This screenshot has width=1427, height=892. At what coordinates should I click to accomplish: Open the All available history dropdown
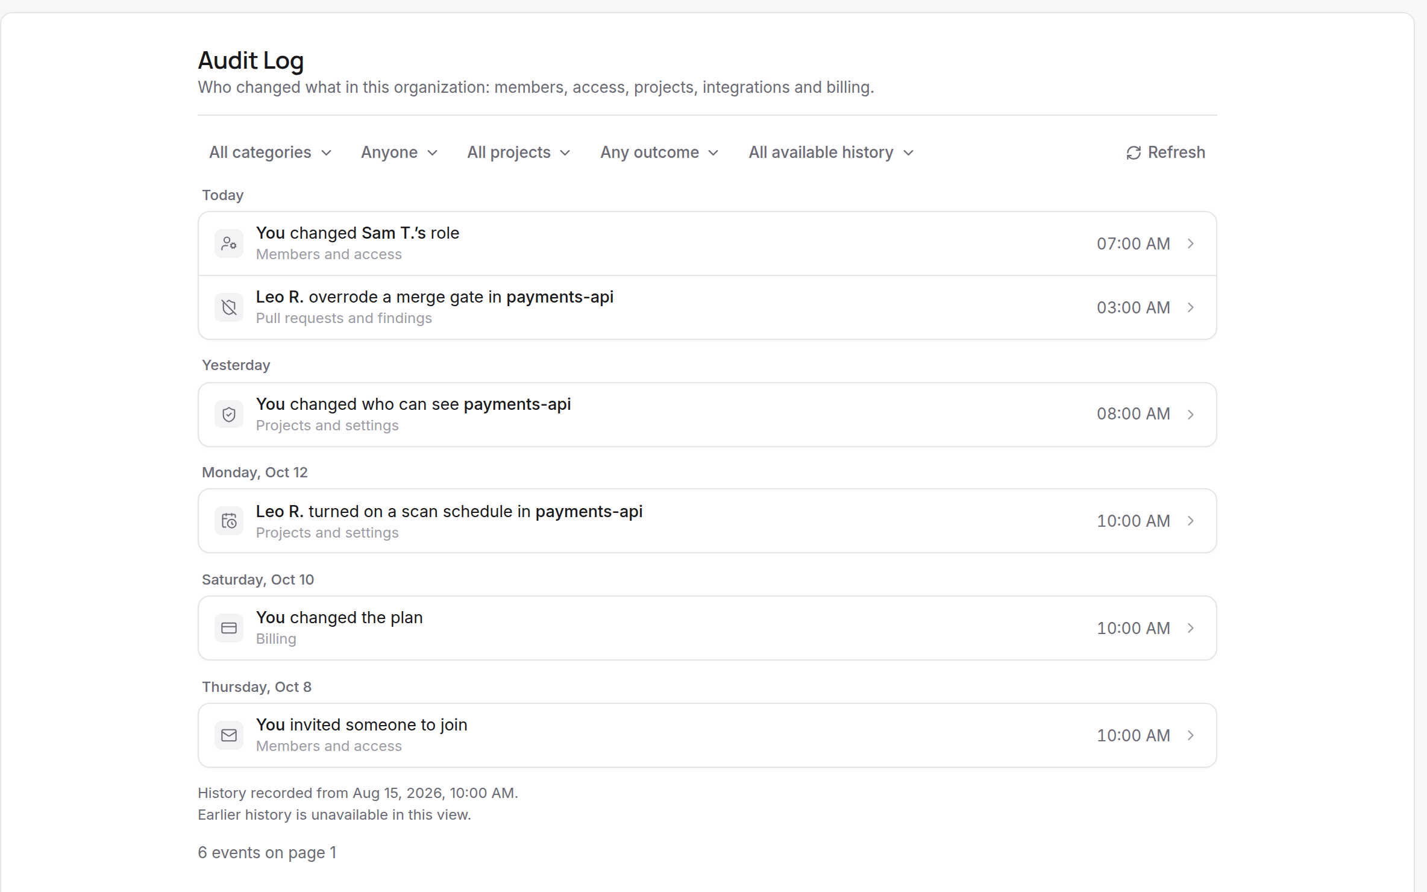coord(831,152)
